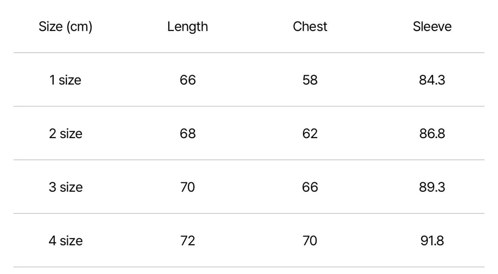The width and height of the screenshot is (498, 274).
Task: Select chest value 70 in 4 size row
Action: (x=310, y=241)
